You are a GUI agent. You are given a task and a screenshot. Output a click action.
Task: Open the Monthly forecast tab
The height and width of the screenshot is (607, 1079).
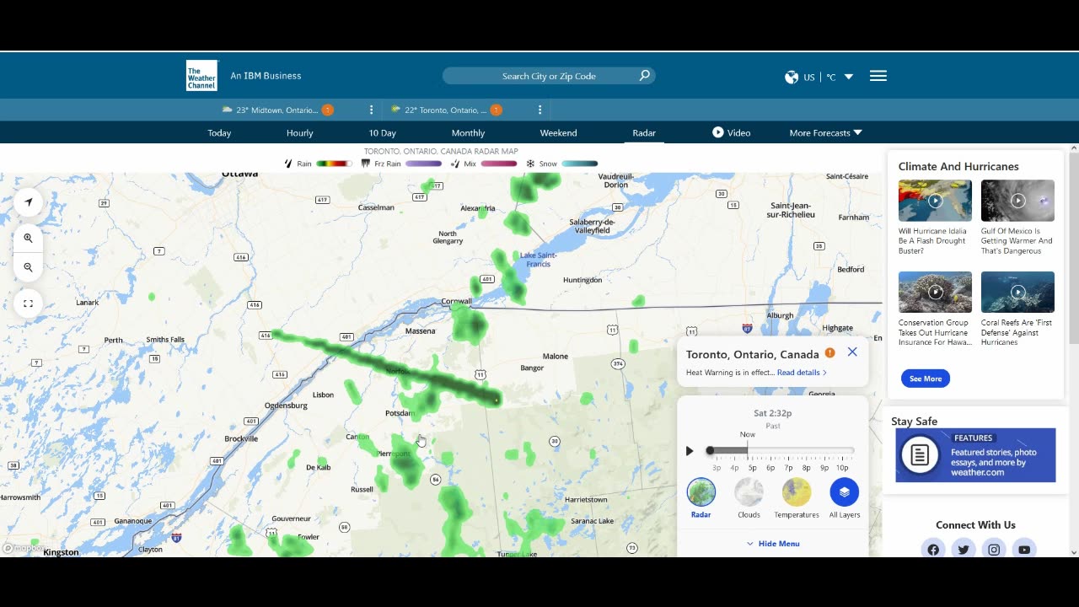(468, 132)
